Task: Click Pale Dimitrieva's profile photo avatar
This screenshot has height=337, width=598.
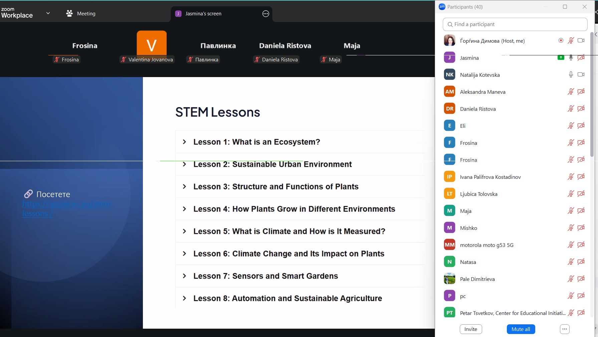Action: point(449,279)
